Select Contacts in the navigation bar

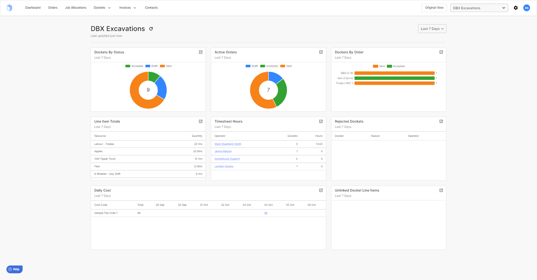point(151,7)
